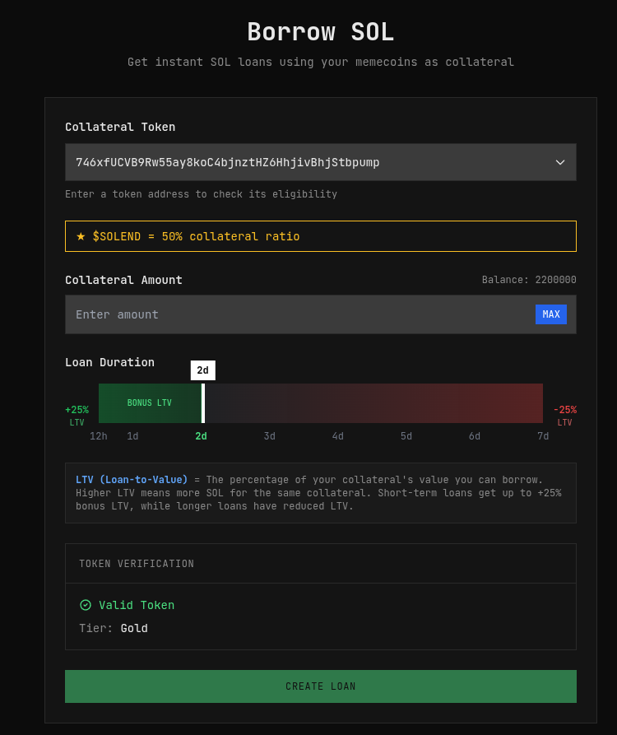617x735 pixels.
Task: Click the Collateral Amount label
Action: [x=123, y=280]
